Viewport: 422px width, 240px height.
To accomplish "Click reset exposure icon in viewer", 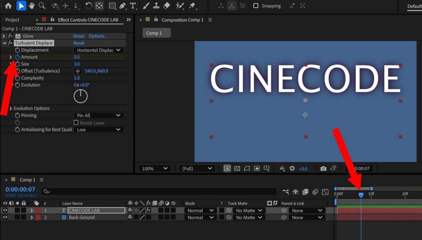I will click(292, 168).
